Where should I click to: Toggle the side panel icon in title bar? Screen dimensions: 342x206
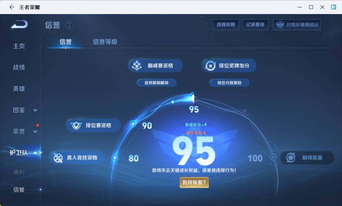click(334, 7)
